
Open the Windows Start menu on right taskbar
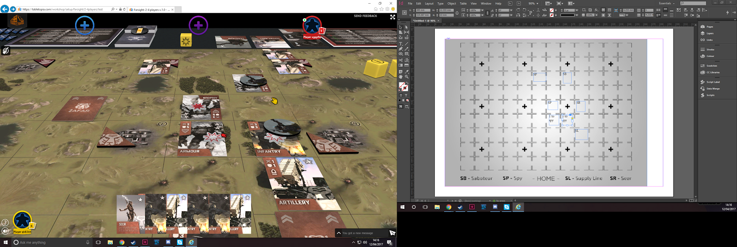[x=402, y=207]
